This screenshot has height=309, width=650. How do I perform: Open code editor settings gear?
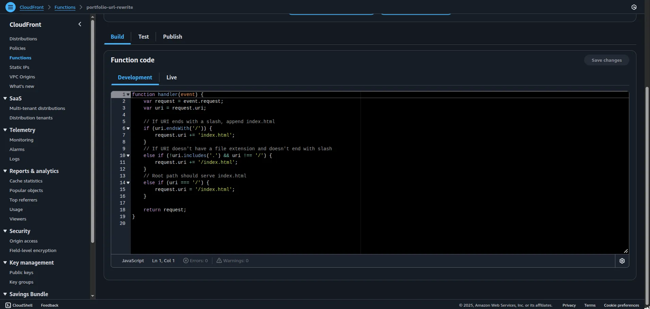click(x=622, y=261)
